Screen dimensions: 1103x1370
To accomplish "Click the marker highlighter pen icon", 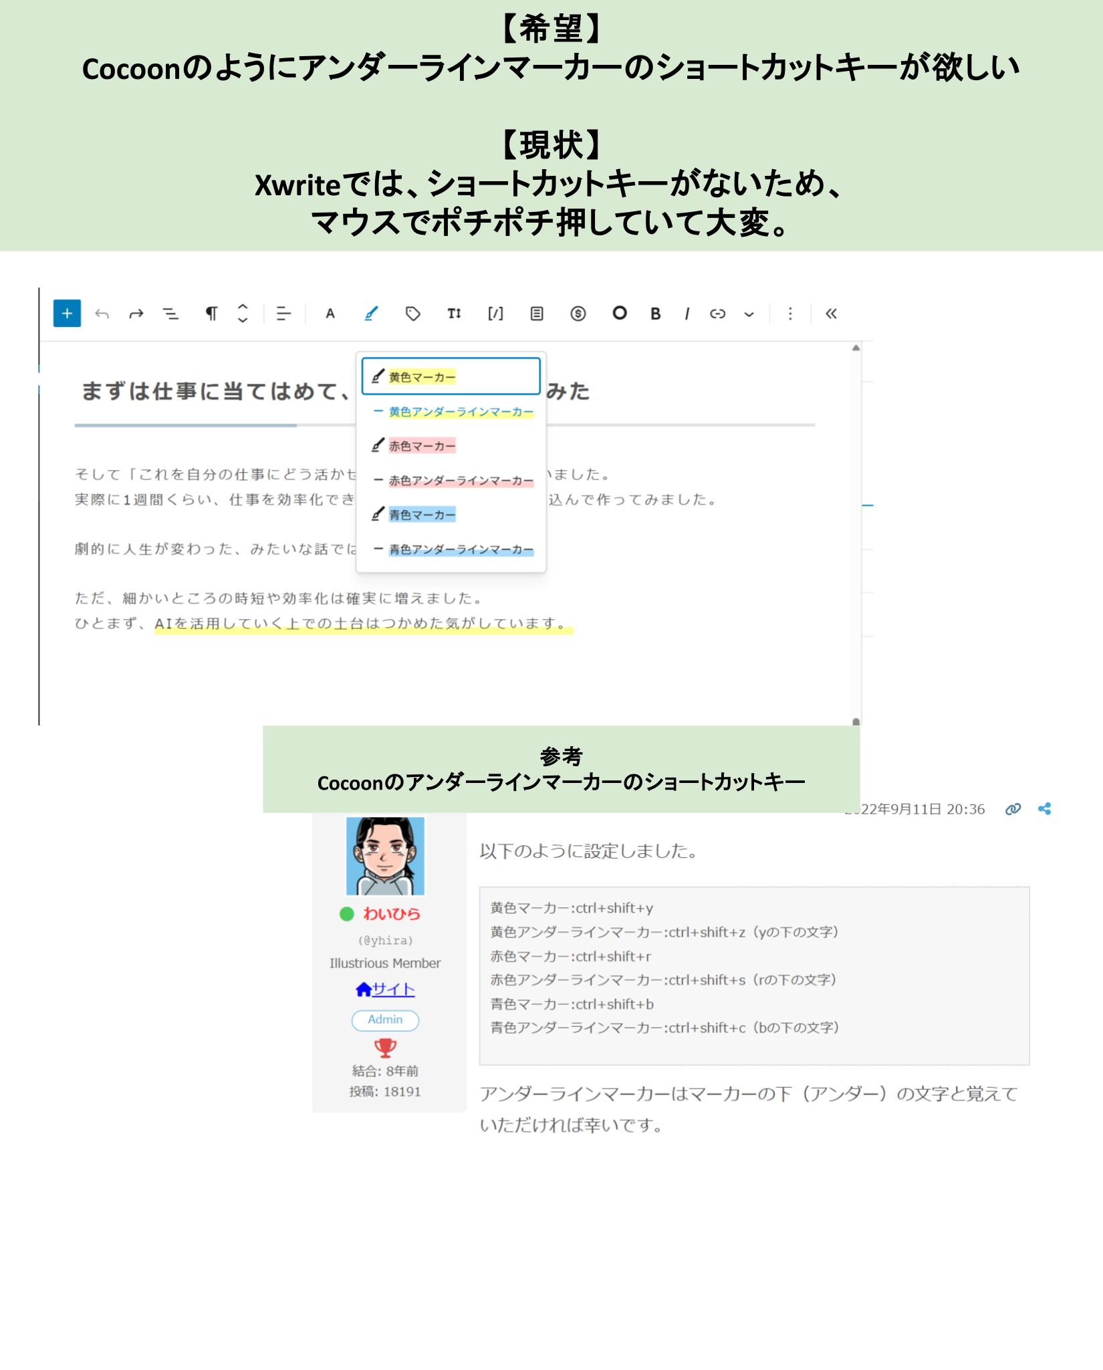I will (371, 314).
